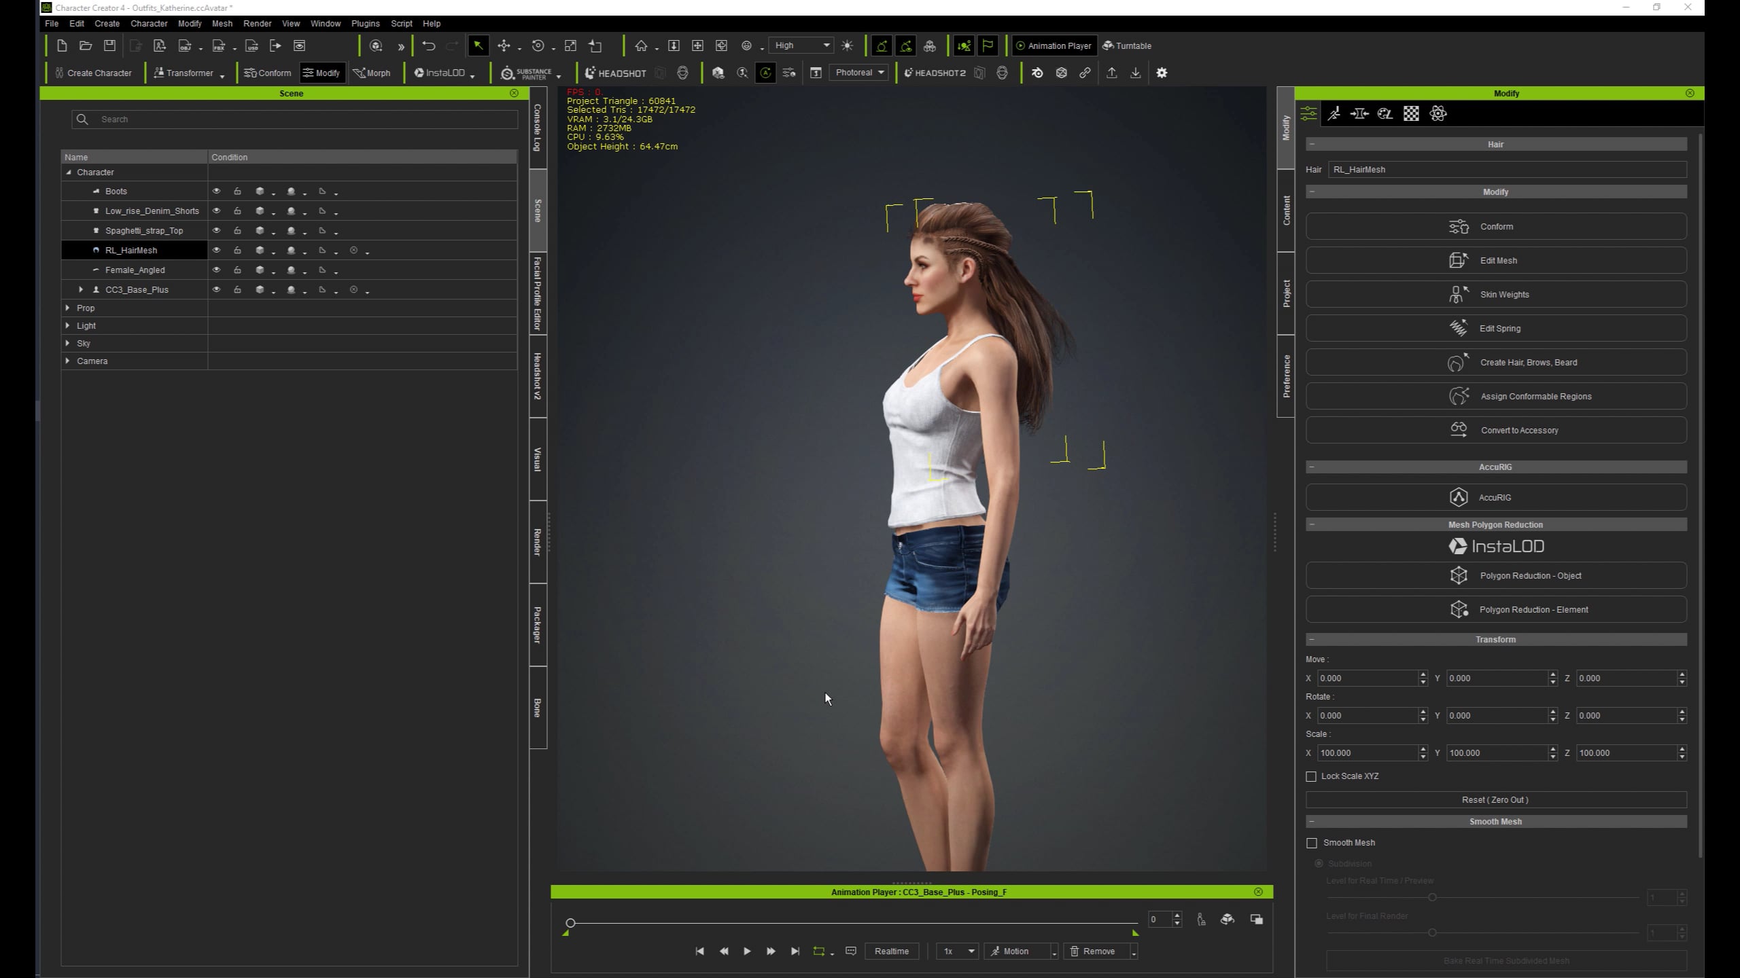Open Skin Weights editor
Image resolution: width=1740 pixels, height=978 pixels.
point(1496,294)
